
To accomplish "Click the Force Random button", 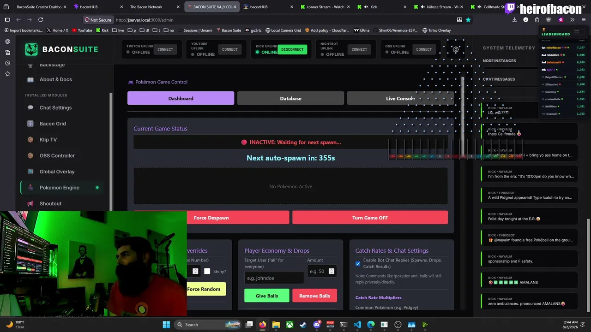I will coord(204,289).
